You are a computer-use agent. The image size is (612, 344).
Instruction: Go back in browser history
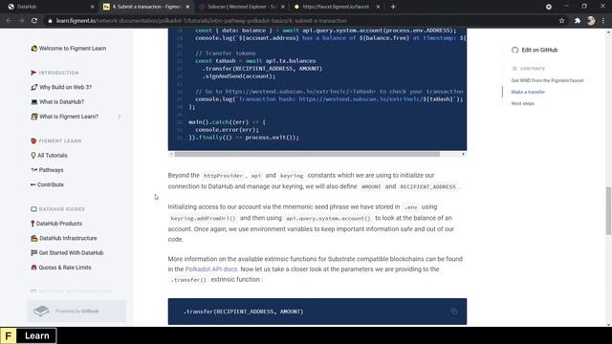(9, 21)
